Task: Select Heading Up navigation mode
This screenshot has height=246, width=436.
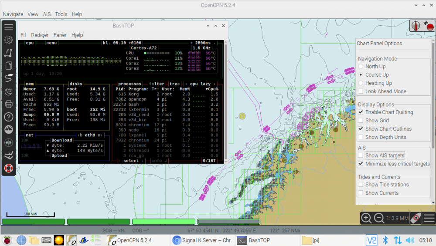Action: (x=361, y=83)
